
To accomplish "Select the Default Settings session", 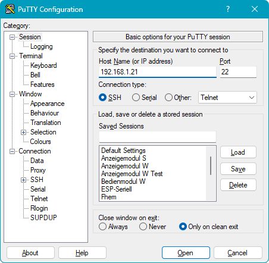I will (123, 151).
